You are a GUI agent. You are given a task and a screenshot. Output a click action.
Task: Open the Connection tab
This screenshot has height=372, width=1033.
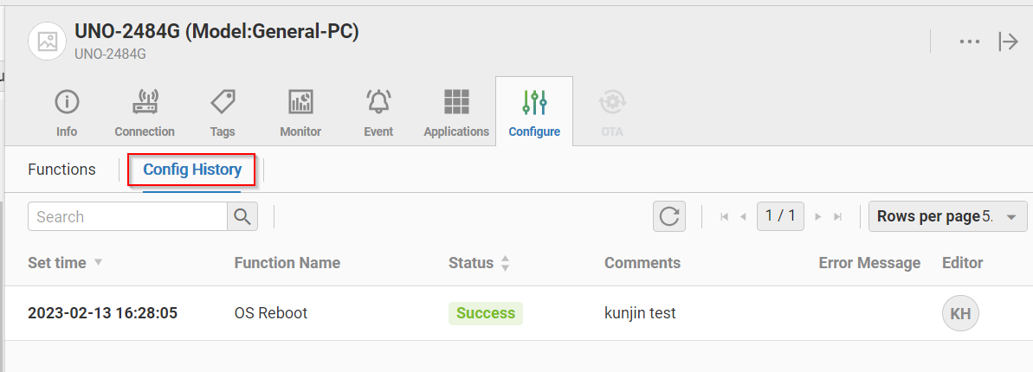click(145, 112)
